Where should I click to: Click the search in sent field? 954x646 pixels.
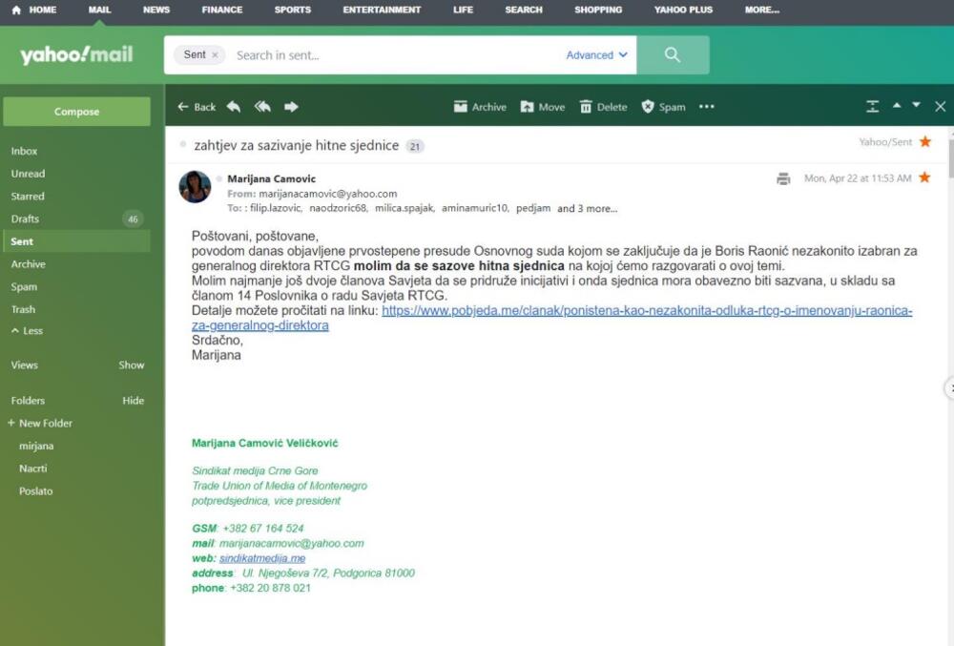point(391,55)
